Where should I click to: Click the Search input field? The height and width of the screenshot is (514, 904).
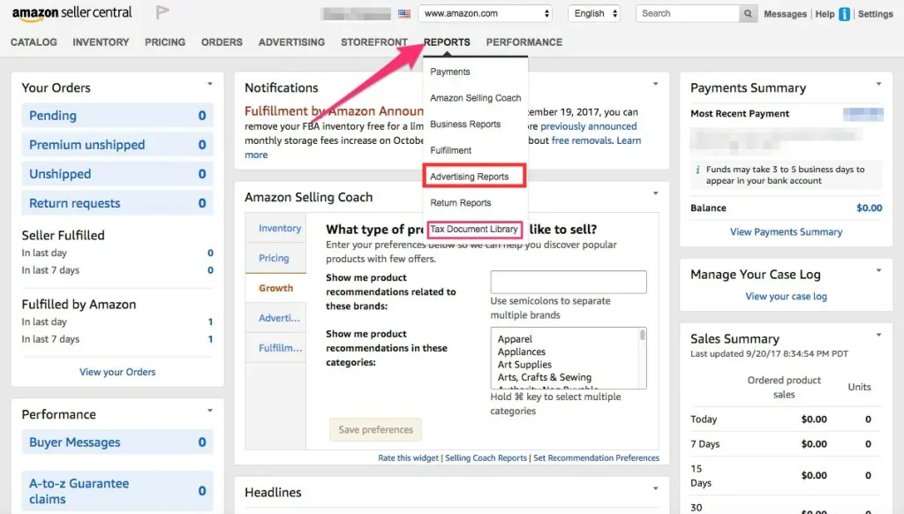coord(688,13)
